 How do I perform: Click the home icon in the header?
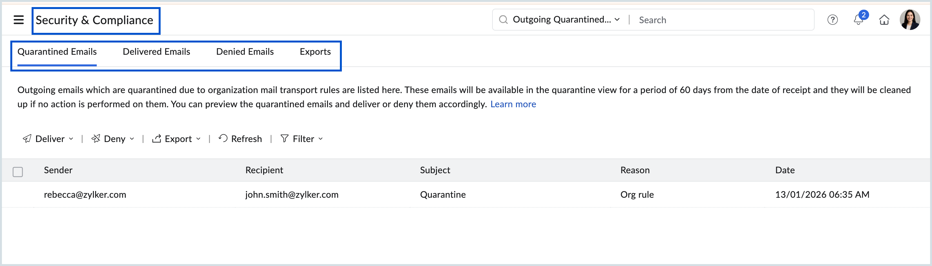pyautogui.click(x=884, y=20)
